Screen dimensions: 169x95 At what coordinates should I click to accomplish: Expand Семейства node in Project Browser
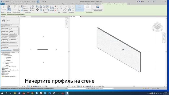(1, 73)
